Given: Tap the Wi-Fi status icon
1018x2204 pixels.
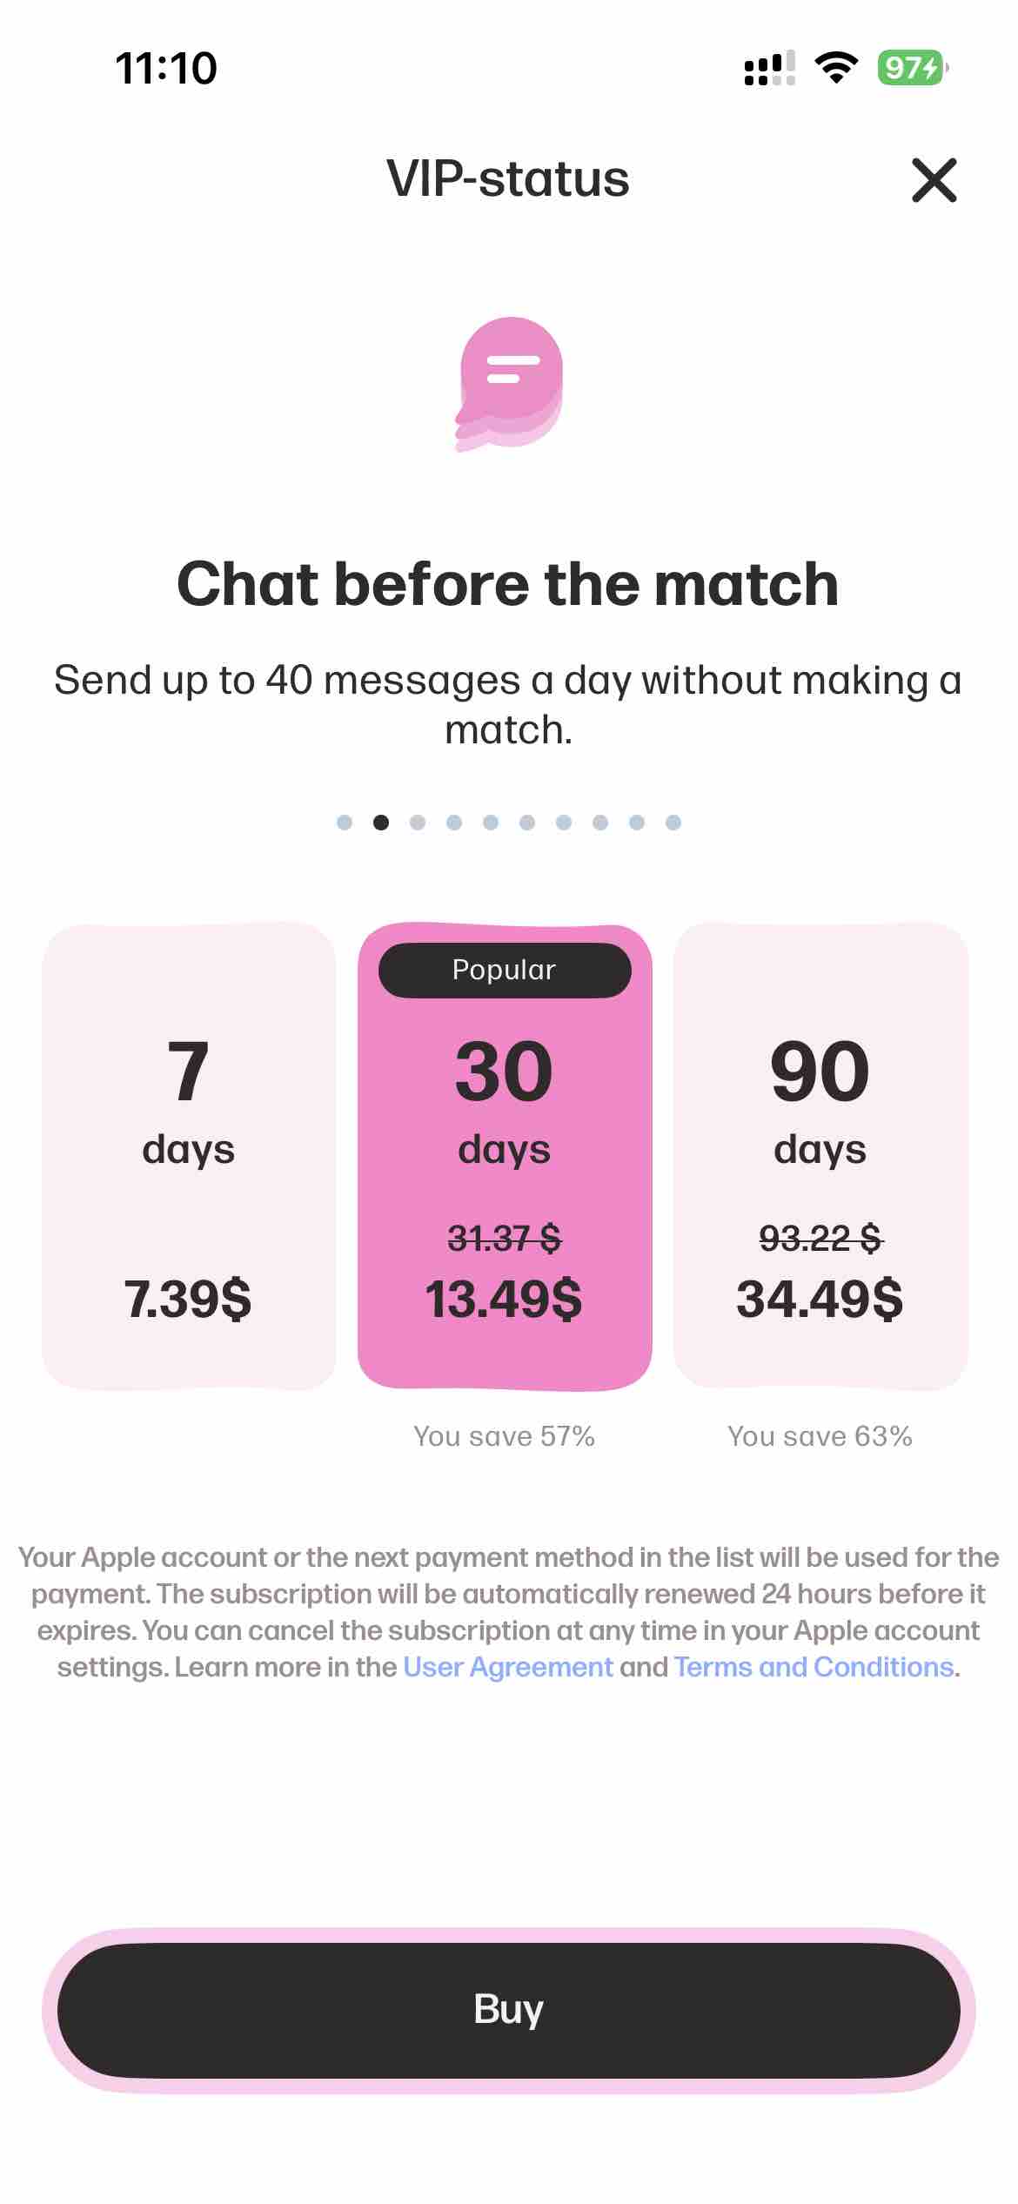Looking at the screenshot, I should [836, 68].
